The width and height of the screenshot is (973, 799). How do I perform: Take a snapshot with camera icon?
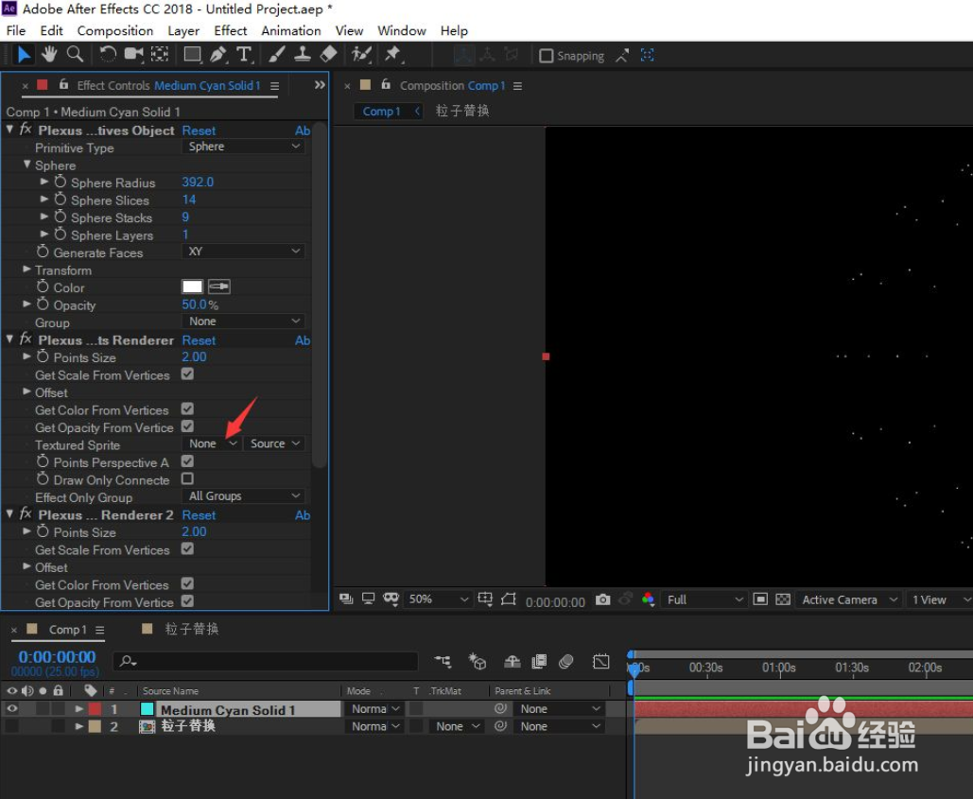tap(602, 599)
